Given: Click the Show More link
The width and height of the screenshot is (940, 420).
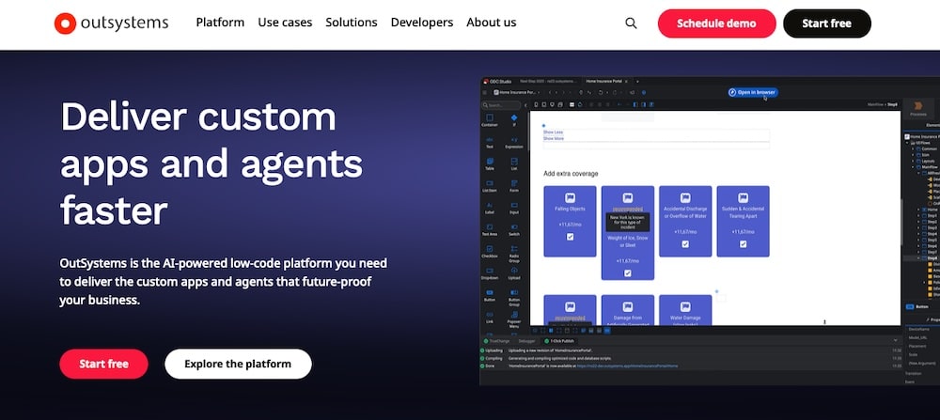Looking at the screenshot, I should coord(554,138).
